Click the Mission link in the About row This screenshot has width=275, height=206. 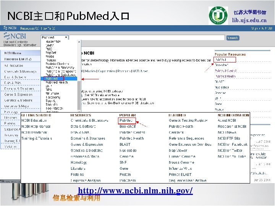click(90, 71)
